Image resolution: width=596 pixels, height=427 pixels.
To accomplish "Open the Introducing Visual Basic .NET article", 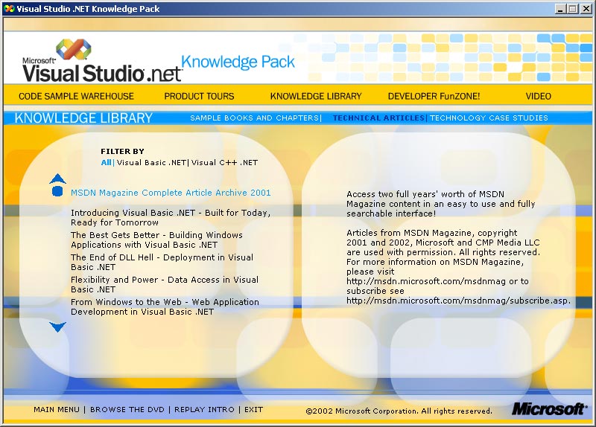I will click(171, 217).
